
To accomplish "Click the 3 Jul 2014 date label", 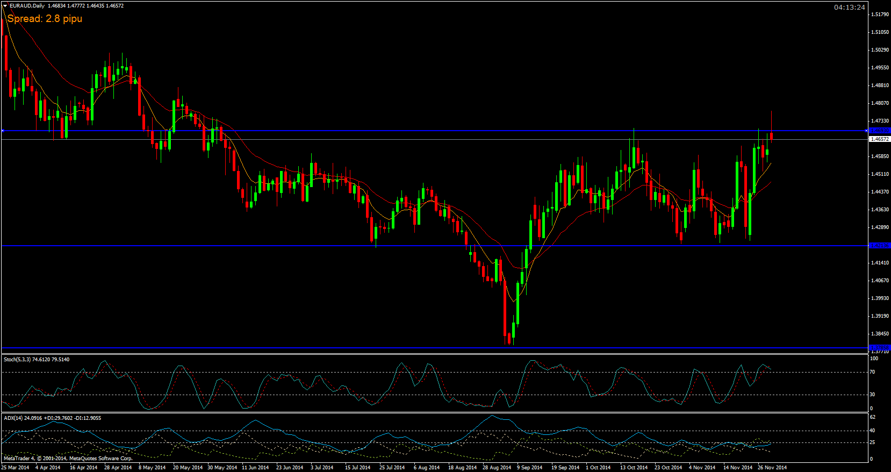I will click(322, 468).
